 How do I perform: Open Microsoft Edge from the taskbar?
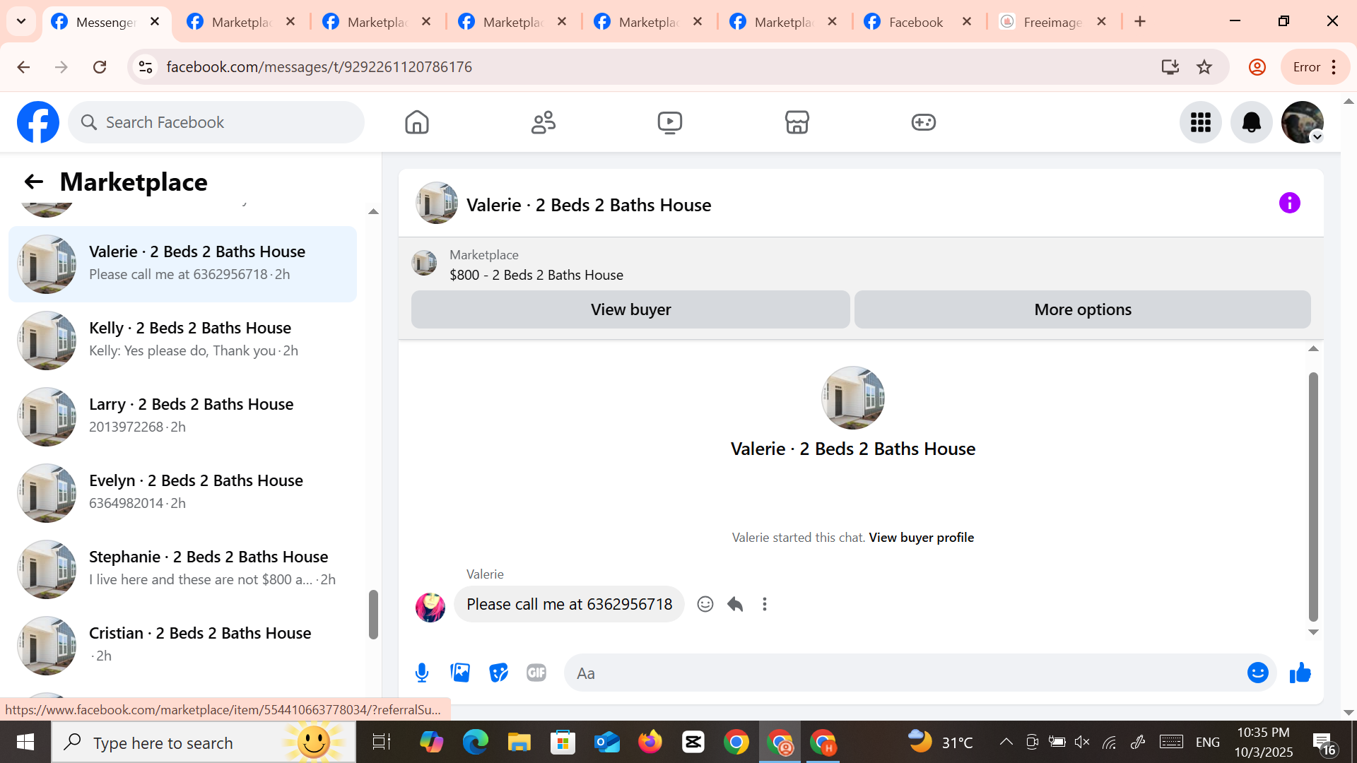click(x=475, y=743)
